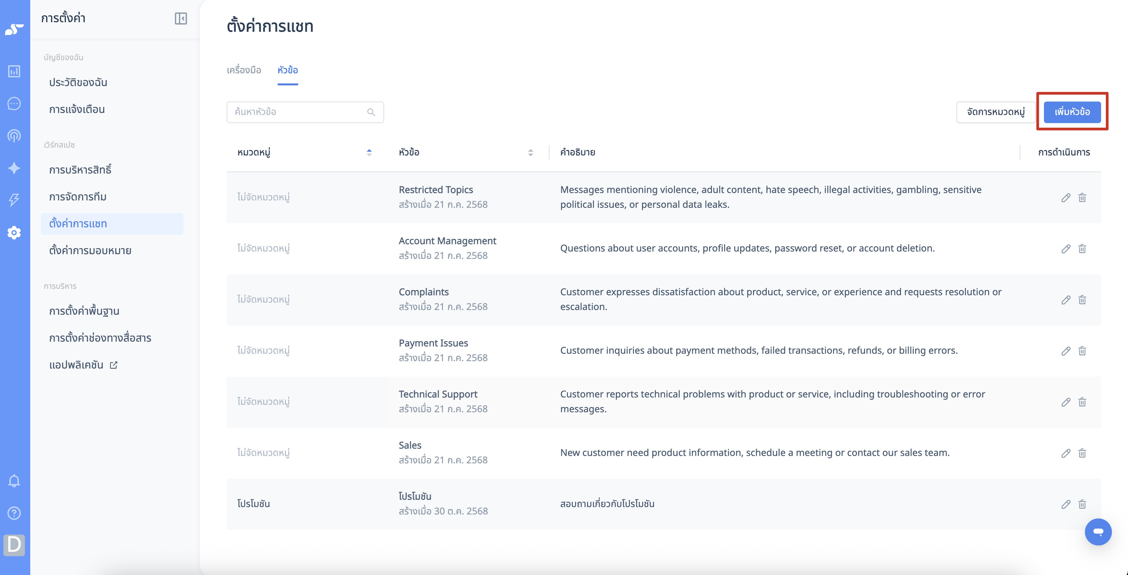Delete the Account Management topic
Screen dimensions: 1128x575
click(x=1082, y=249)
